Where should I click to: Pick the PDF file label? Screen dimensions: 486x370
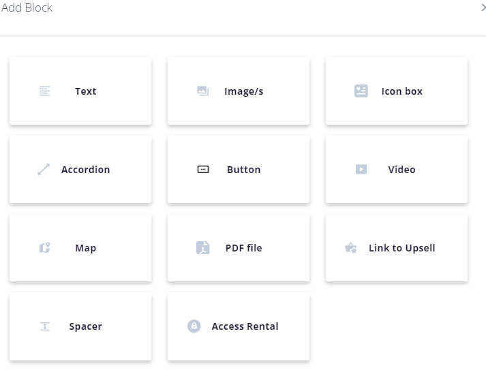243,248
